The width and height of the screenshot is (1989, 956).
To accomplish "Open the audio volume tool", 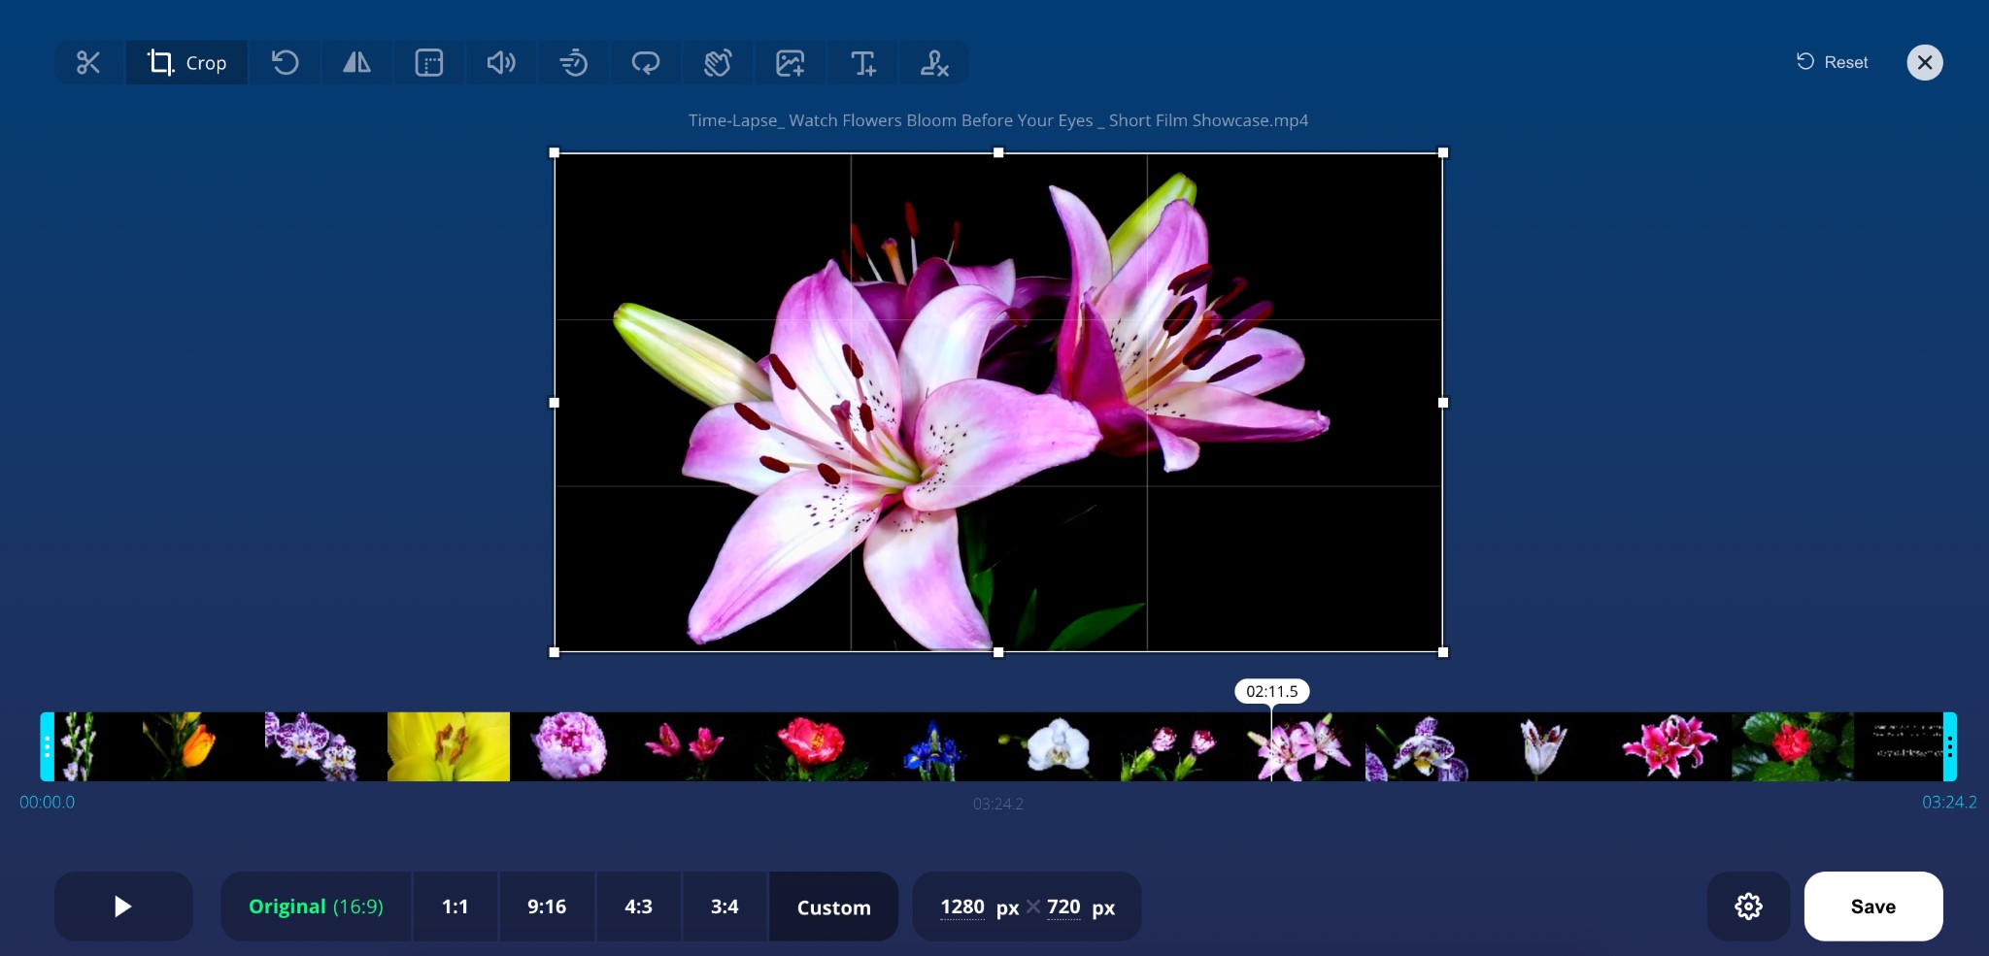I will [501, 62].
